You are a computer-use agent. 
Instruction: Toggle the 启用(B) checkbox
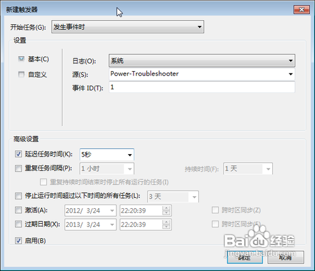click(18, 240)
